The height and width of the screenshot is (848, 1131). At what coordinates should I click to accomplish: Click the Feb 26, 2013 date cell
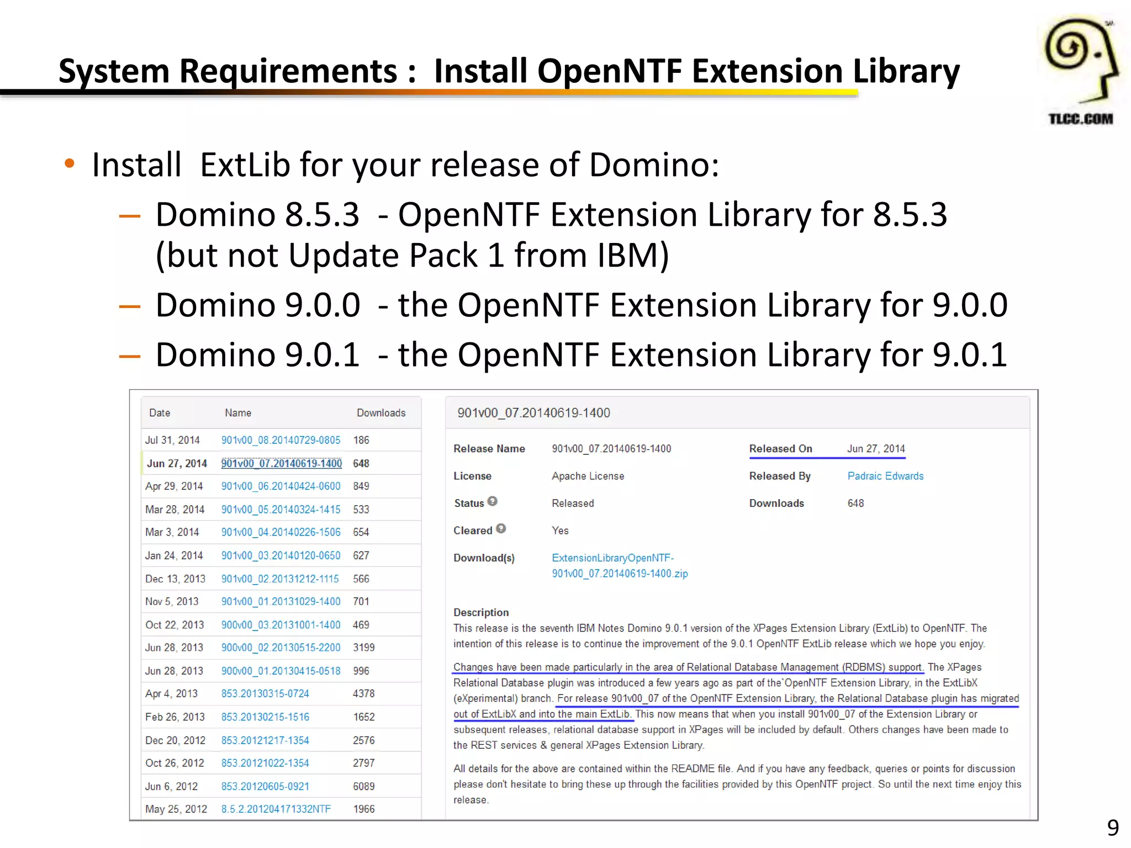pyautogui.click(x=175, y=717)
